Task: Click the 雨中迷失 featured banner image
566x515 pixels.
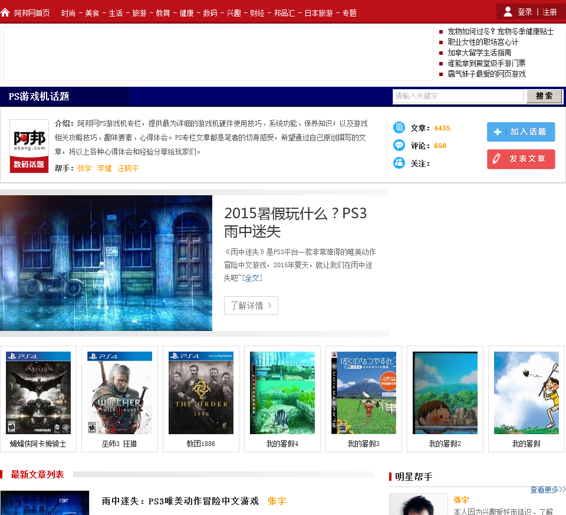Action: tap(106, 263)
